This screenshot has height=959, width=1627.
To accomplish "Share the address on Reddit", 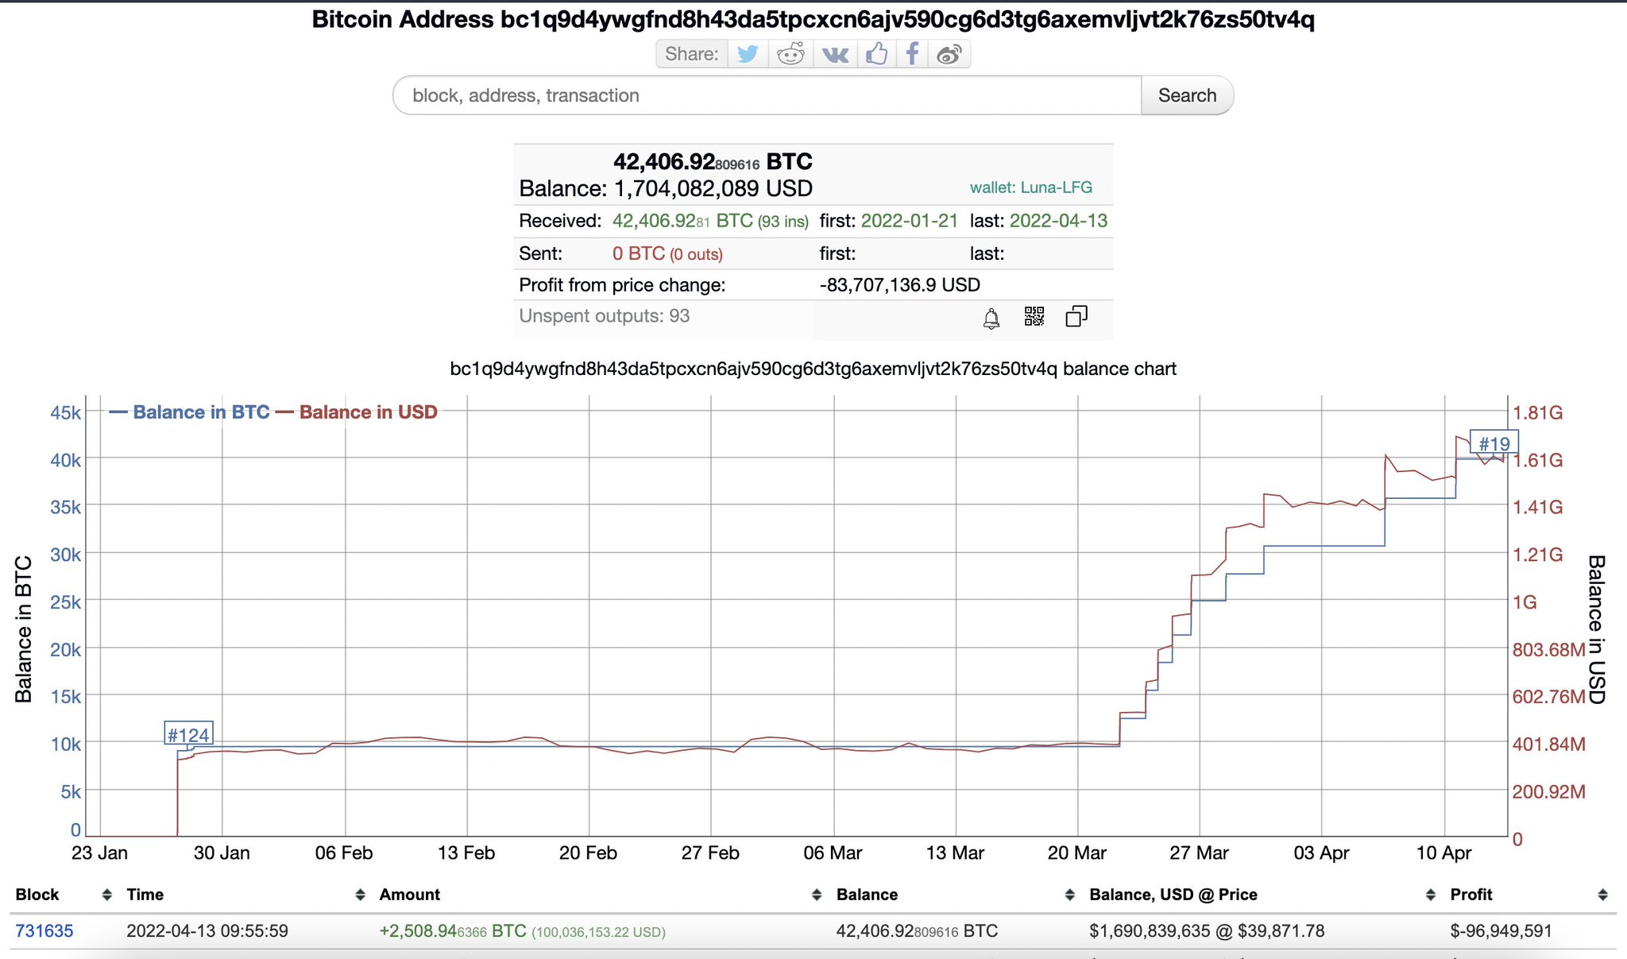I will (790, 54).
